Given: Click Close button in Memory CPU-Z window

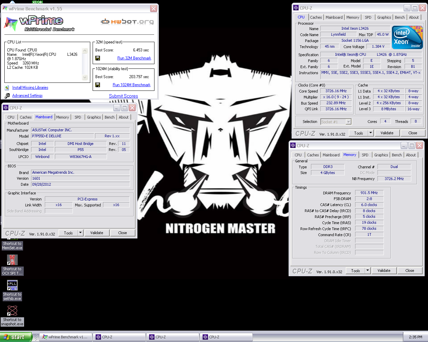Looking at the screenshot, I should click(410, 271).
